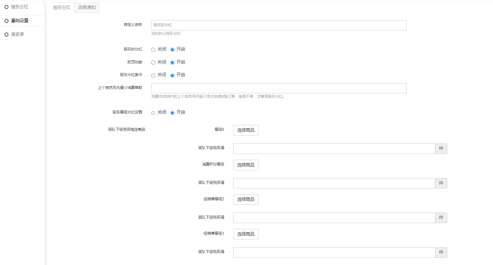This screenshot has height=265, width=493.
Task: Focus the 自定义名称 text field
Action: (279, 25)
